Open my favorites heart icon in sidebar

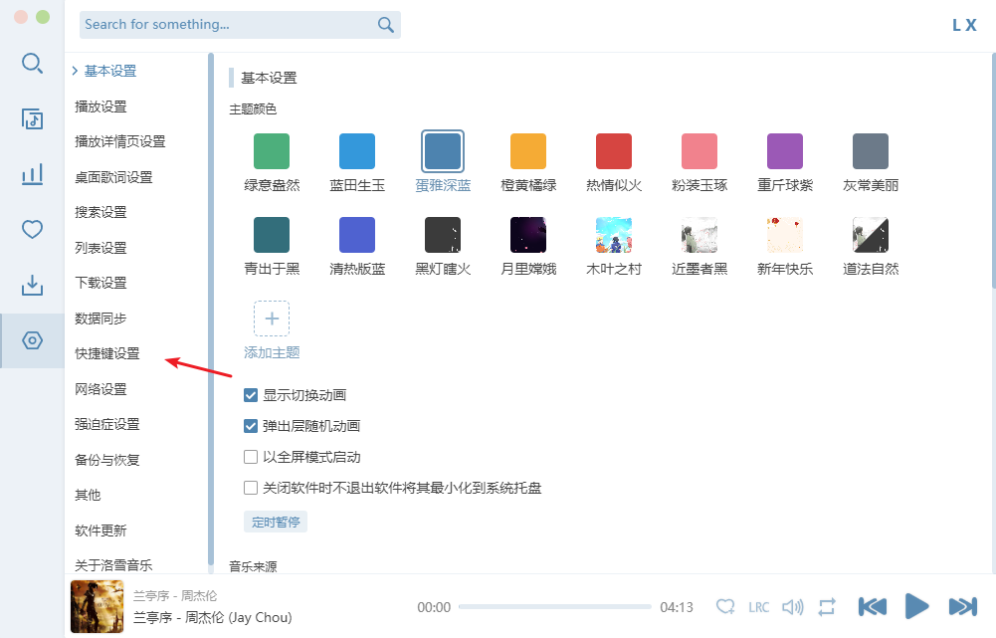point(32,230)
